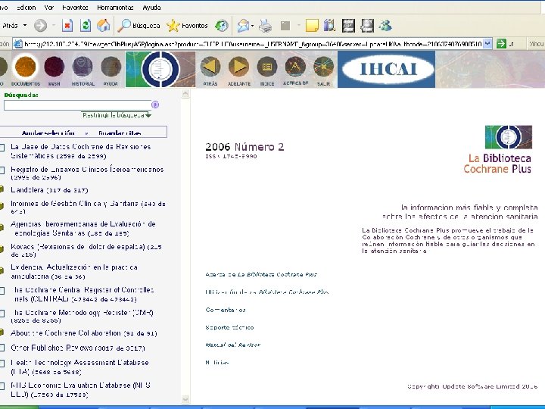Image resolution: width=545 pixels, height=409 pixels.
Task: Open the Atrás back-history dropdown arrow
Action: click(25, 26)
